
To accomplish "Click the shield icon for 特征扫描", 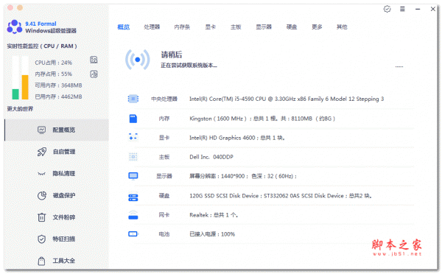I will 42,239.
